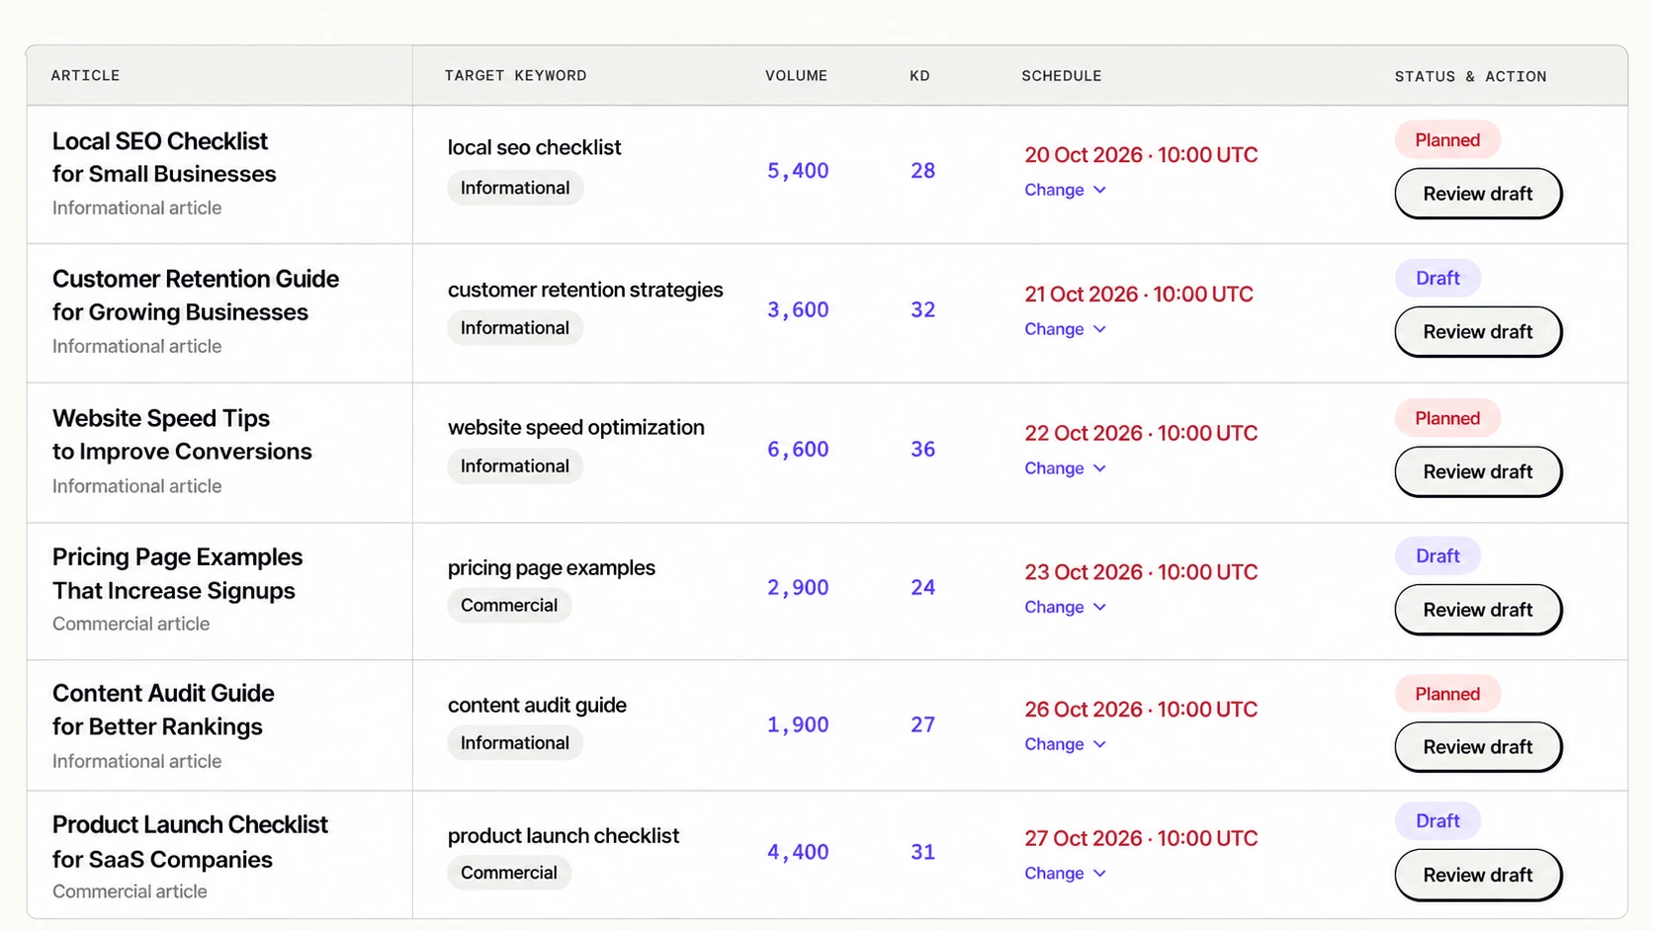
Task: Click the 26 Oct 2026 · 10:00 UTC date
Action: [1141, 710]
